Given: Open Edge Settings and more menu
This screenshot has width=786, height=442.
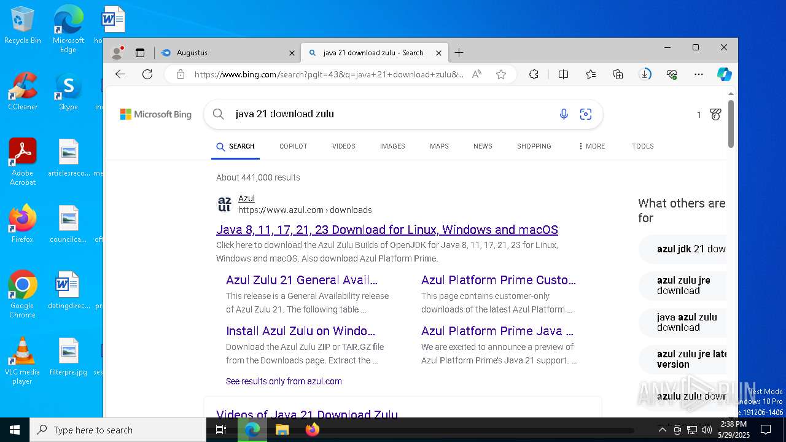Looking at the screenshot, I should pyautogui.click(x=699, y=74).
